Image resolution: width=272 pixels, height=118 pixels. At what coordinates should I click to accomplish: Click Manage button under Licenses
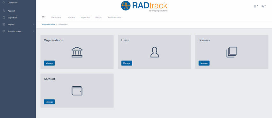[204, 63]
